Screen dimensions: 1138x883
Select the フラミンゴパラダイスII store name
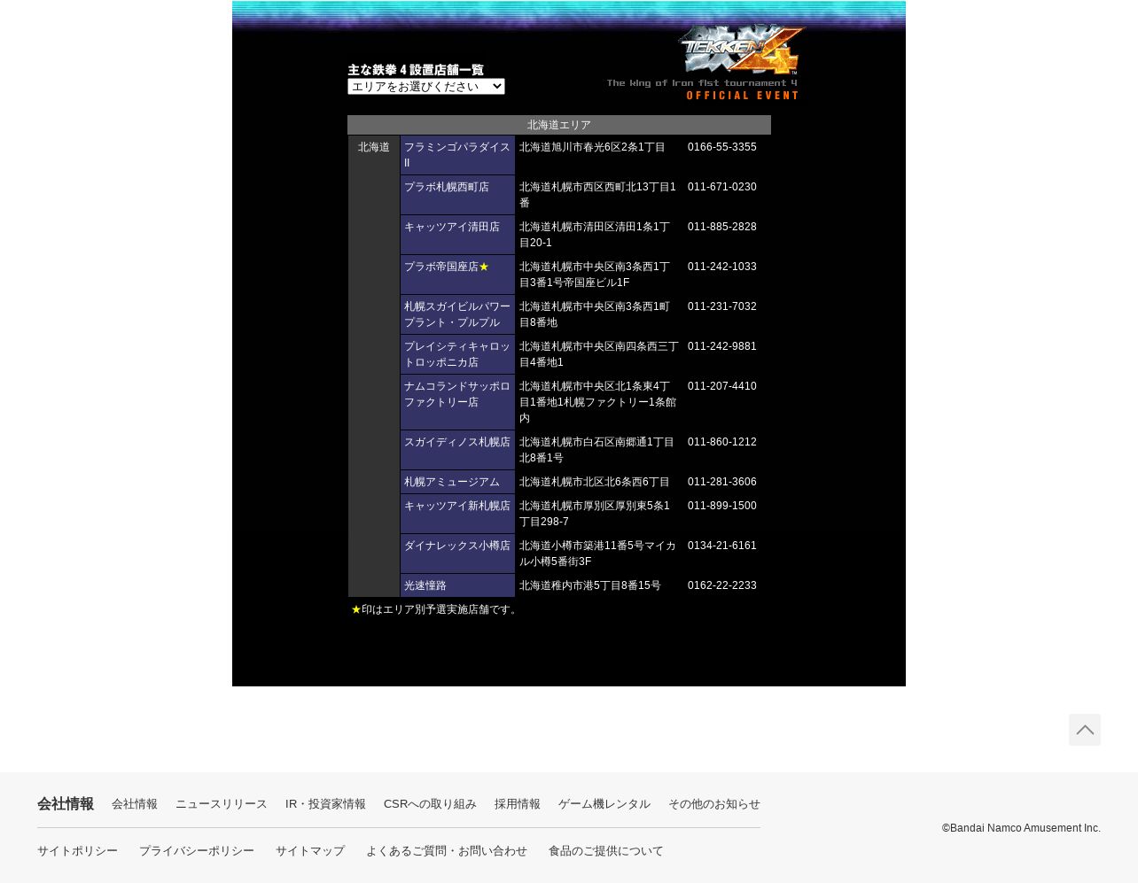pos(457,155)
